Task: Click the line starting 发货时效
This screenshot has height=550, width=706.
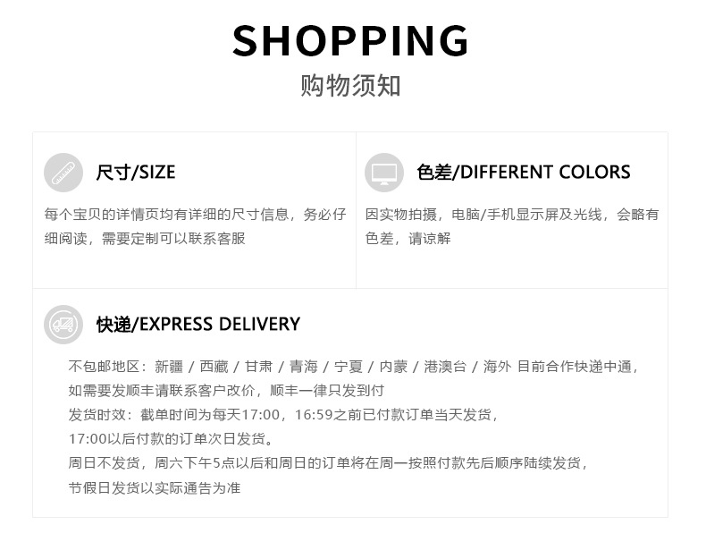Action: (x=282, y=415)
